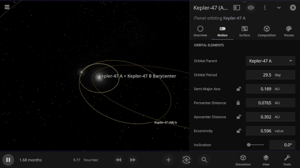Unlock the Pericenter Distance lock
The width and height of the screenshot is (300, 168).
pyautogui.click(x=238, y=103)
